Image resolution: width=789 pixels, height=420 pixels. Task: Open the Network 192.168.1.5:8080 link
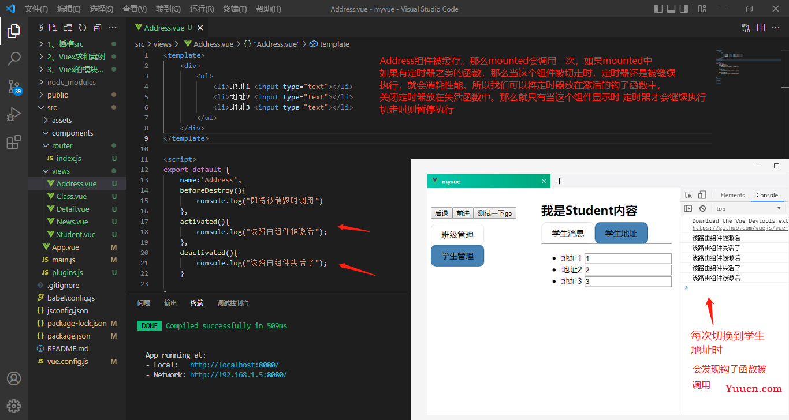(x=238, y=375)
